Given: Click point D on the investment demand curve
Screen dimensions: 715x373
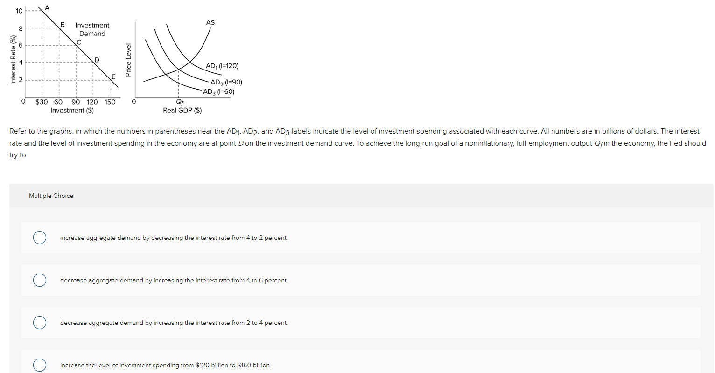Looking at the screenshot, I should tap(96, 60).
